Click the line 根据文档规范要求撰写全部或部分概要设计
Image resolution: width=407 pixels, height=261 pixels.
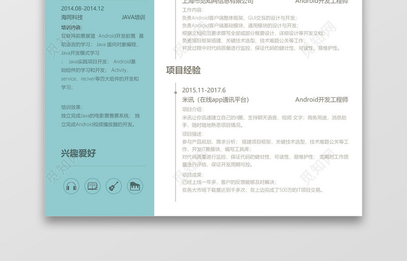pyautogui.click(x=253, y=33)
